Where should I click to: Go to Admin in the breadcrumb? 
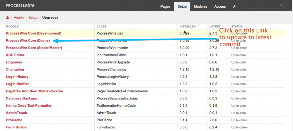point(19,18)
